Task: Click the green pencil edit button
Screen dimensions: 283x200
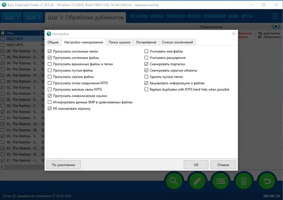Action: pos(197,181)
